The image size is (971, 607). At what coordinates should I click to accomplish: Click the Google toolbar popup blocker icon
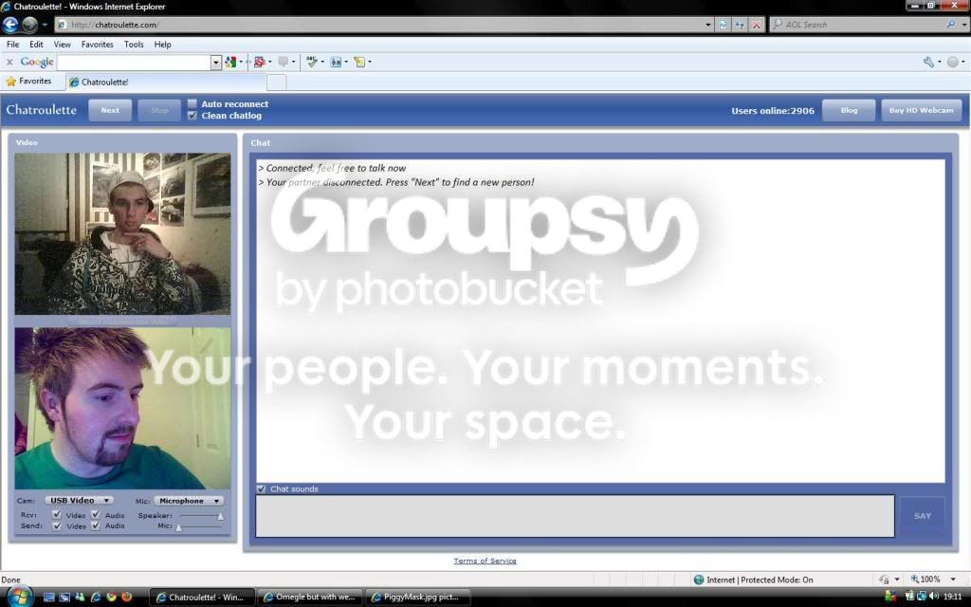pyautogui.click(x=259, y=62)
